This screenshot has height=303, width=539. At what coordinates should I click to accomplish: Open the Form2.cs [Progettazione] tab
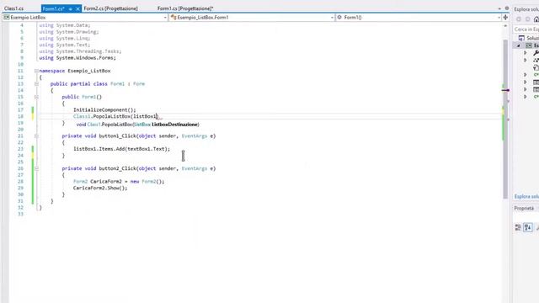[110, 8]
